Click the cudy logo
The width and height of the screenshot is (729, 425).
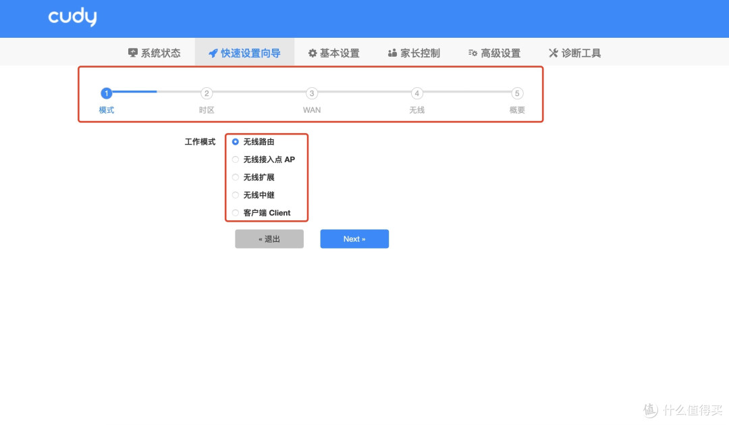[72, 17]
